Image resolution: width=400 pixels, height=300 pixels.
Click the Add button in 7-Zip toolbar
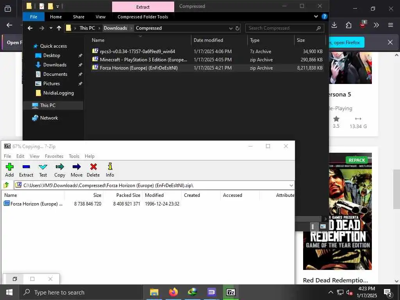click(9, 170)
